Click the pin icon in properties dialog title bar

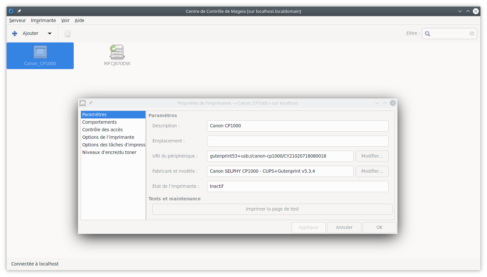coord(90,103)
